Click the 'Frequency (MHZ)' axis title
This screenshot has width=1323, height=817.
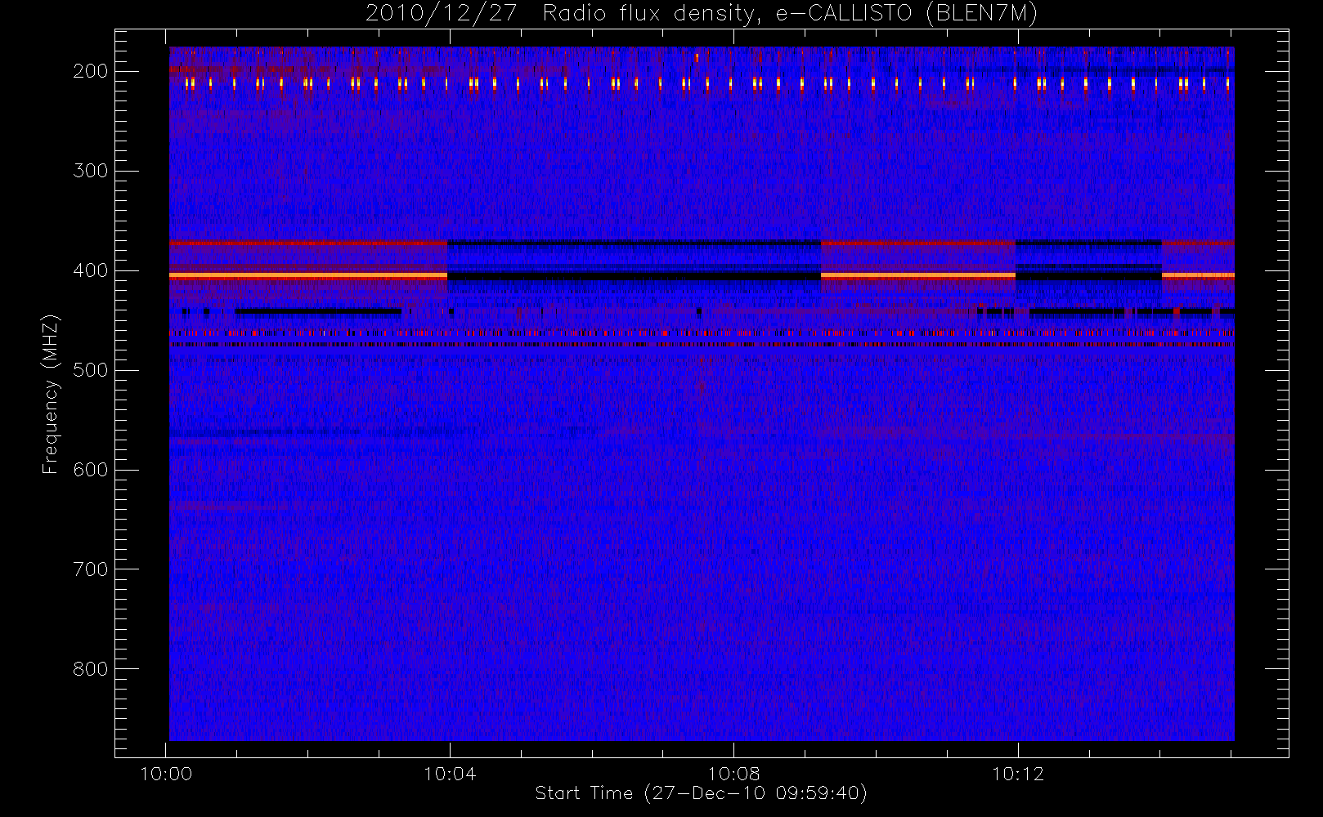pos(51,394)
